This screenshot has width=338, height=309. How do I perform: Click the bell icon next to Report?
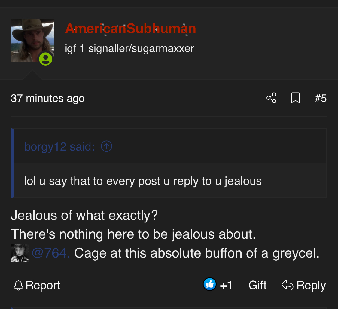tap(18, 285)
